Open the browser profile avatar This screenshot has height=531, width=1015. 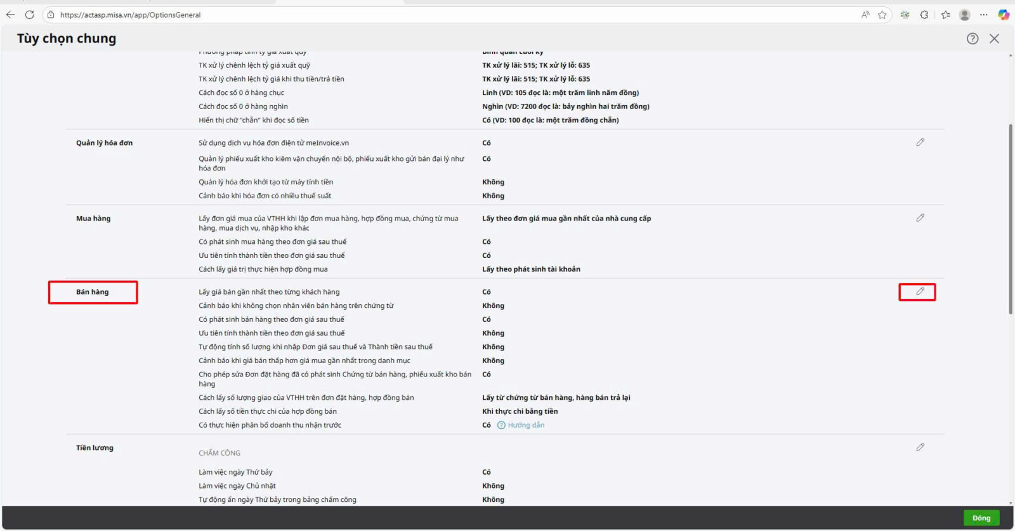(x=964, y=15)
